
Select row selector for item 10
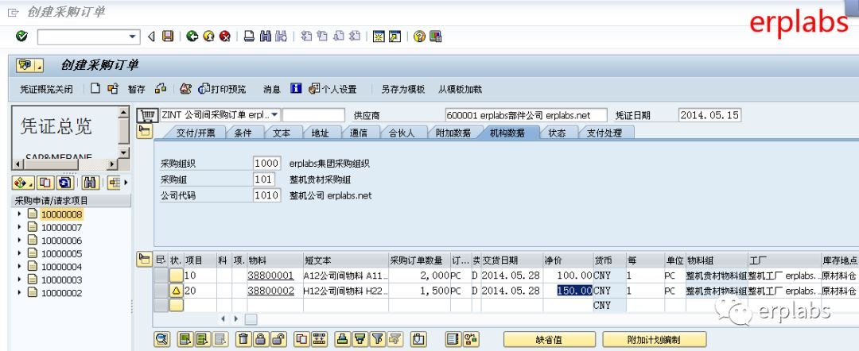point(161,276)
